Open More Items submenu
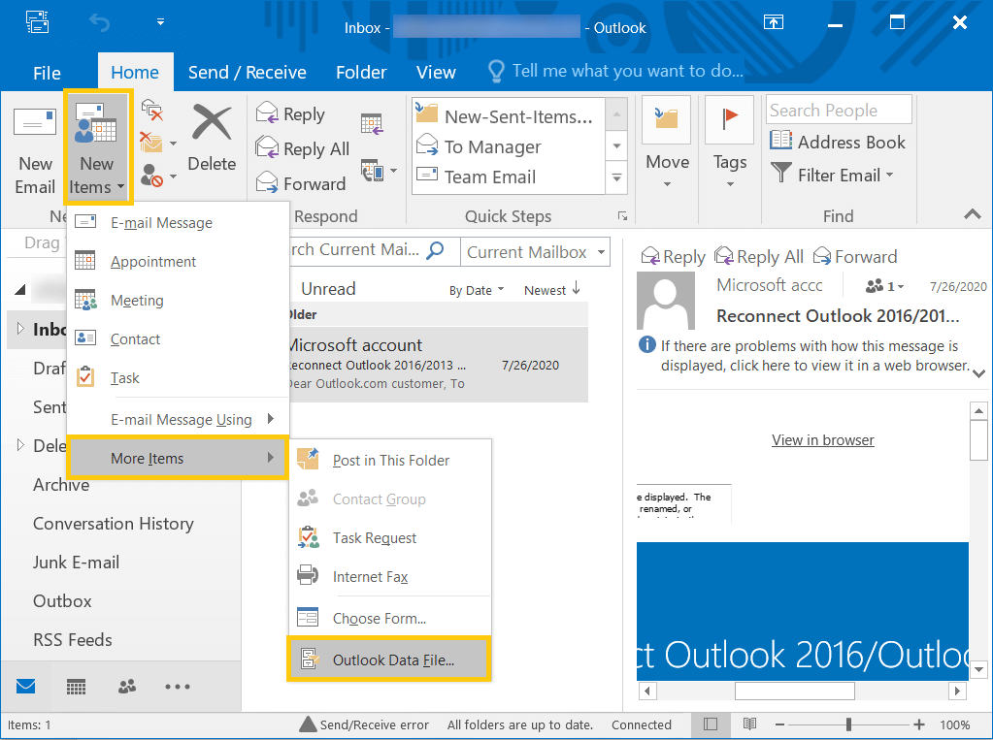This screenshot has width=993, height=740. (178, 458)
